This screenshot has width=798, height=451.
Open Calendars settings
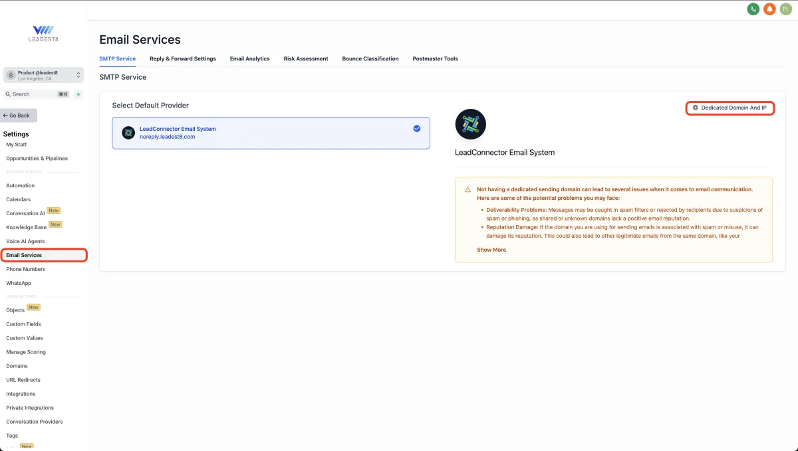(x=19, y=199)
